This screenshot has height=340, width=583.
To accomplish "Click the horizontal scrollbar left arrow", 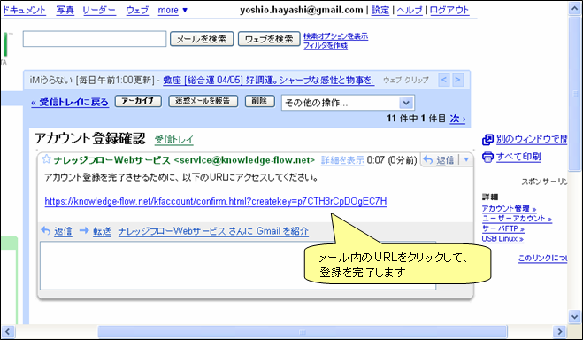I will coord(8,331).
